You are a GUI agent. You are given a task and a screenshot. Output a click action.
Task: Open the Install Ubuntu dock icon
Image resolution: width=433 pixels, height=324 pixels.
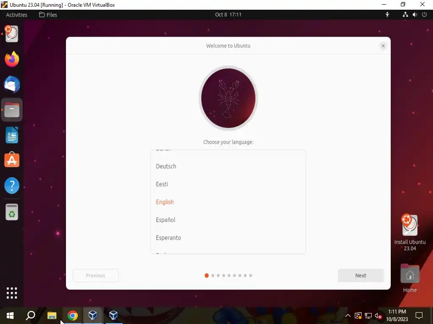point(11,34)
